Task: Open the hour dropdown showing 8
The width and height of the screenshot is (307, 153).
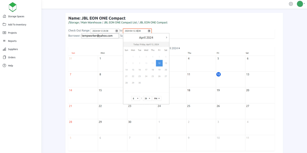Action: coord(136,98)
